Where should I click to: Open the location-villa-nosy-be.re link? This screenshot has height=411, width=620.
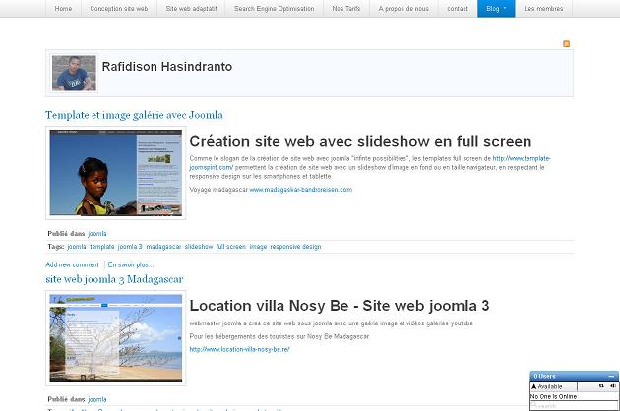click(x=239, y=349)
